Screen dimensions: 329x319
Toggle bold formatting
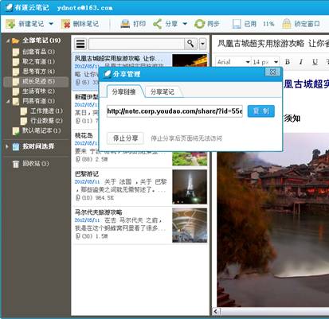[288, 62]
